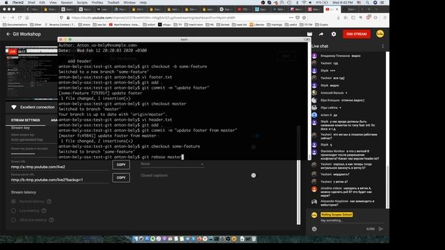Click the live stream preview thumbnail
Viewport: 445px width, 250px height.
[31, 74]
